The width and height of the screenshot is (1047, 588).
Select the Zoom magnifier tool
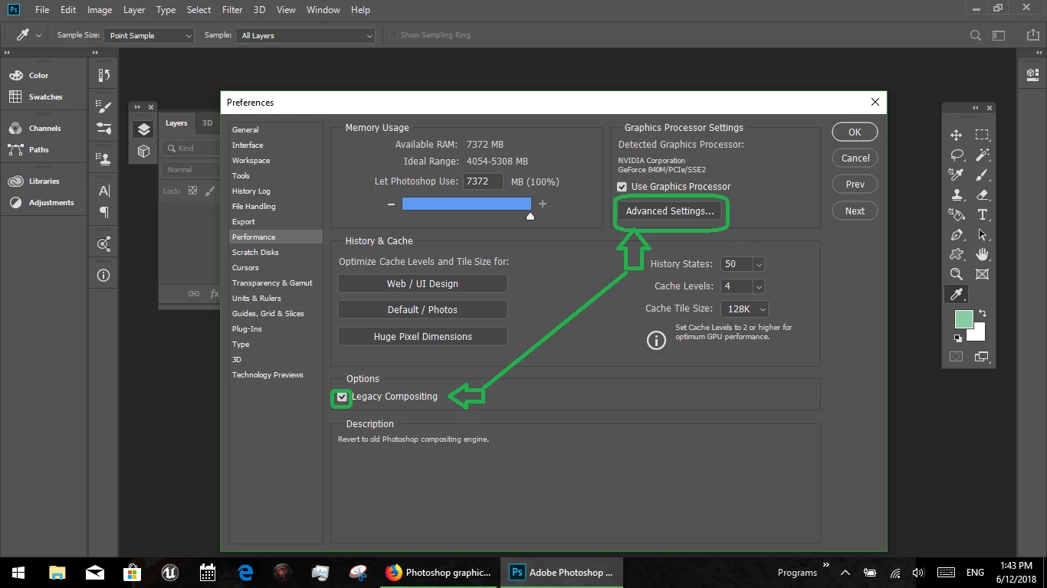(x=956, y=274)
